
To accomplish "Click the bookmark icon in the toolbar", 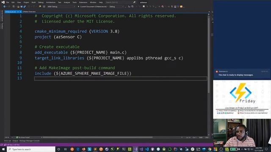I will (x=144, y=7).
